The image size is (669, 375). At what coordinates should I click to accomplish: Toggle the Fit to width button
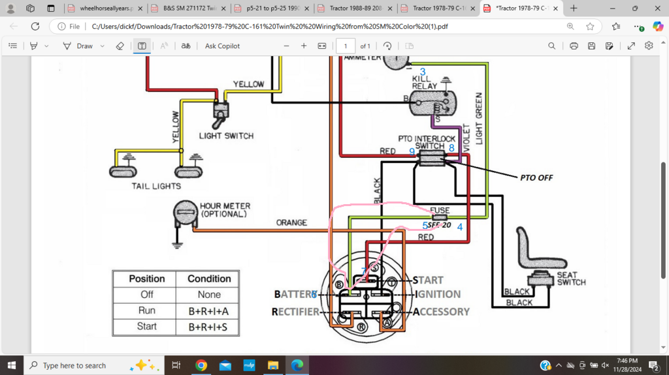321,46
